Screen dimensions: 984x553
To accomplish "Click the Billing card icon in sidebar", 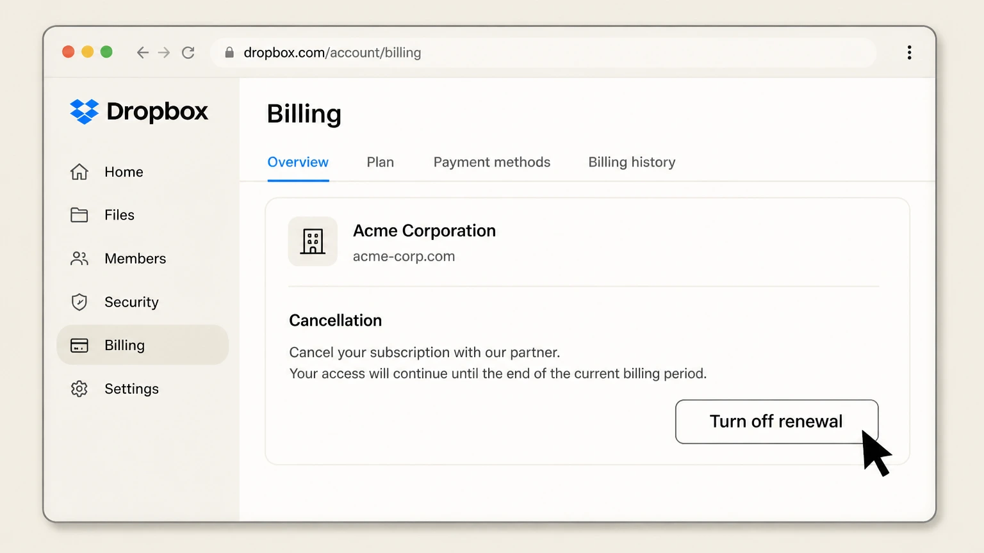I will (79, 346).
